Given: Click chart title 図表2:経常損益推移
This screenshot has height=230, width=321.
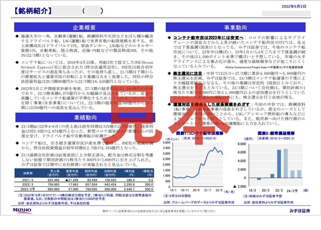Looking at the screenshot, I should coord(276,133).
